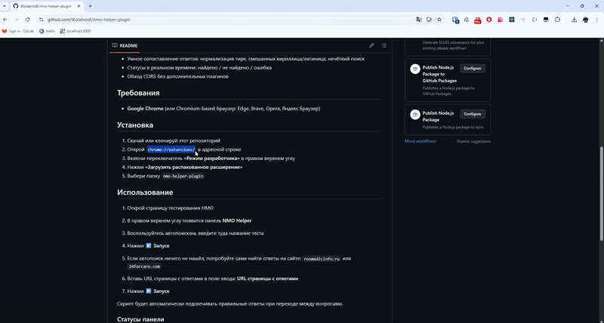
Task: Click the Translate page icon
Action: click(x=419, y=20)
